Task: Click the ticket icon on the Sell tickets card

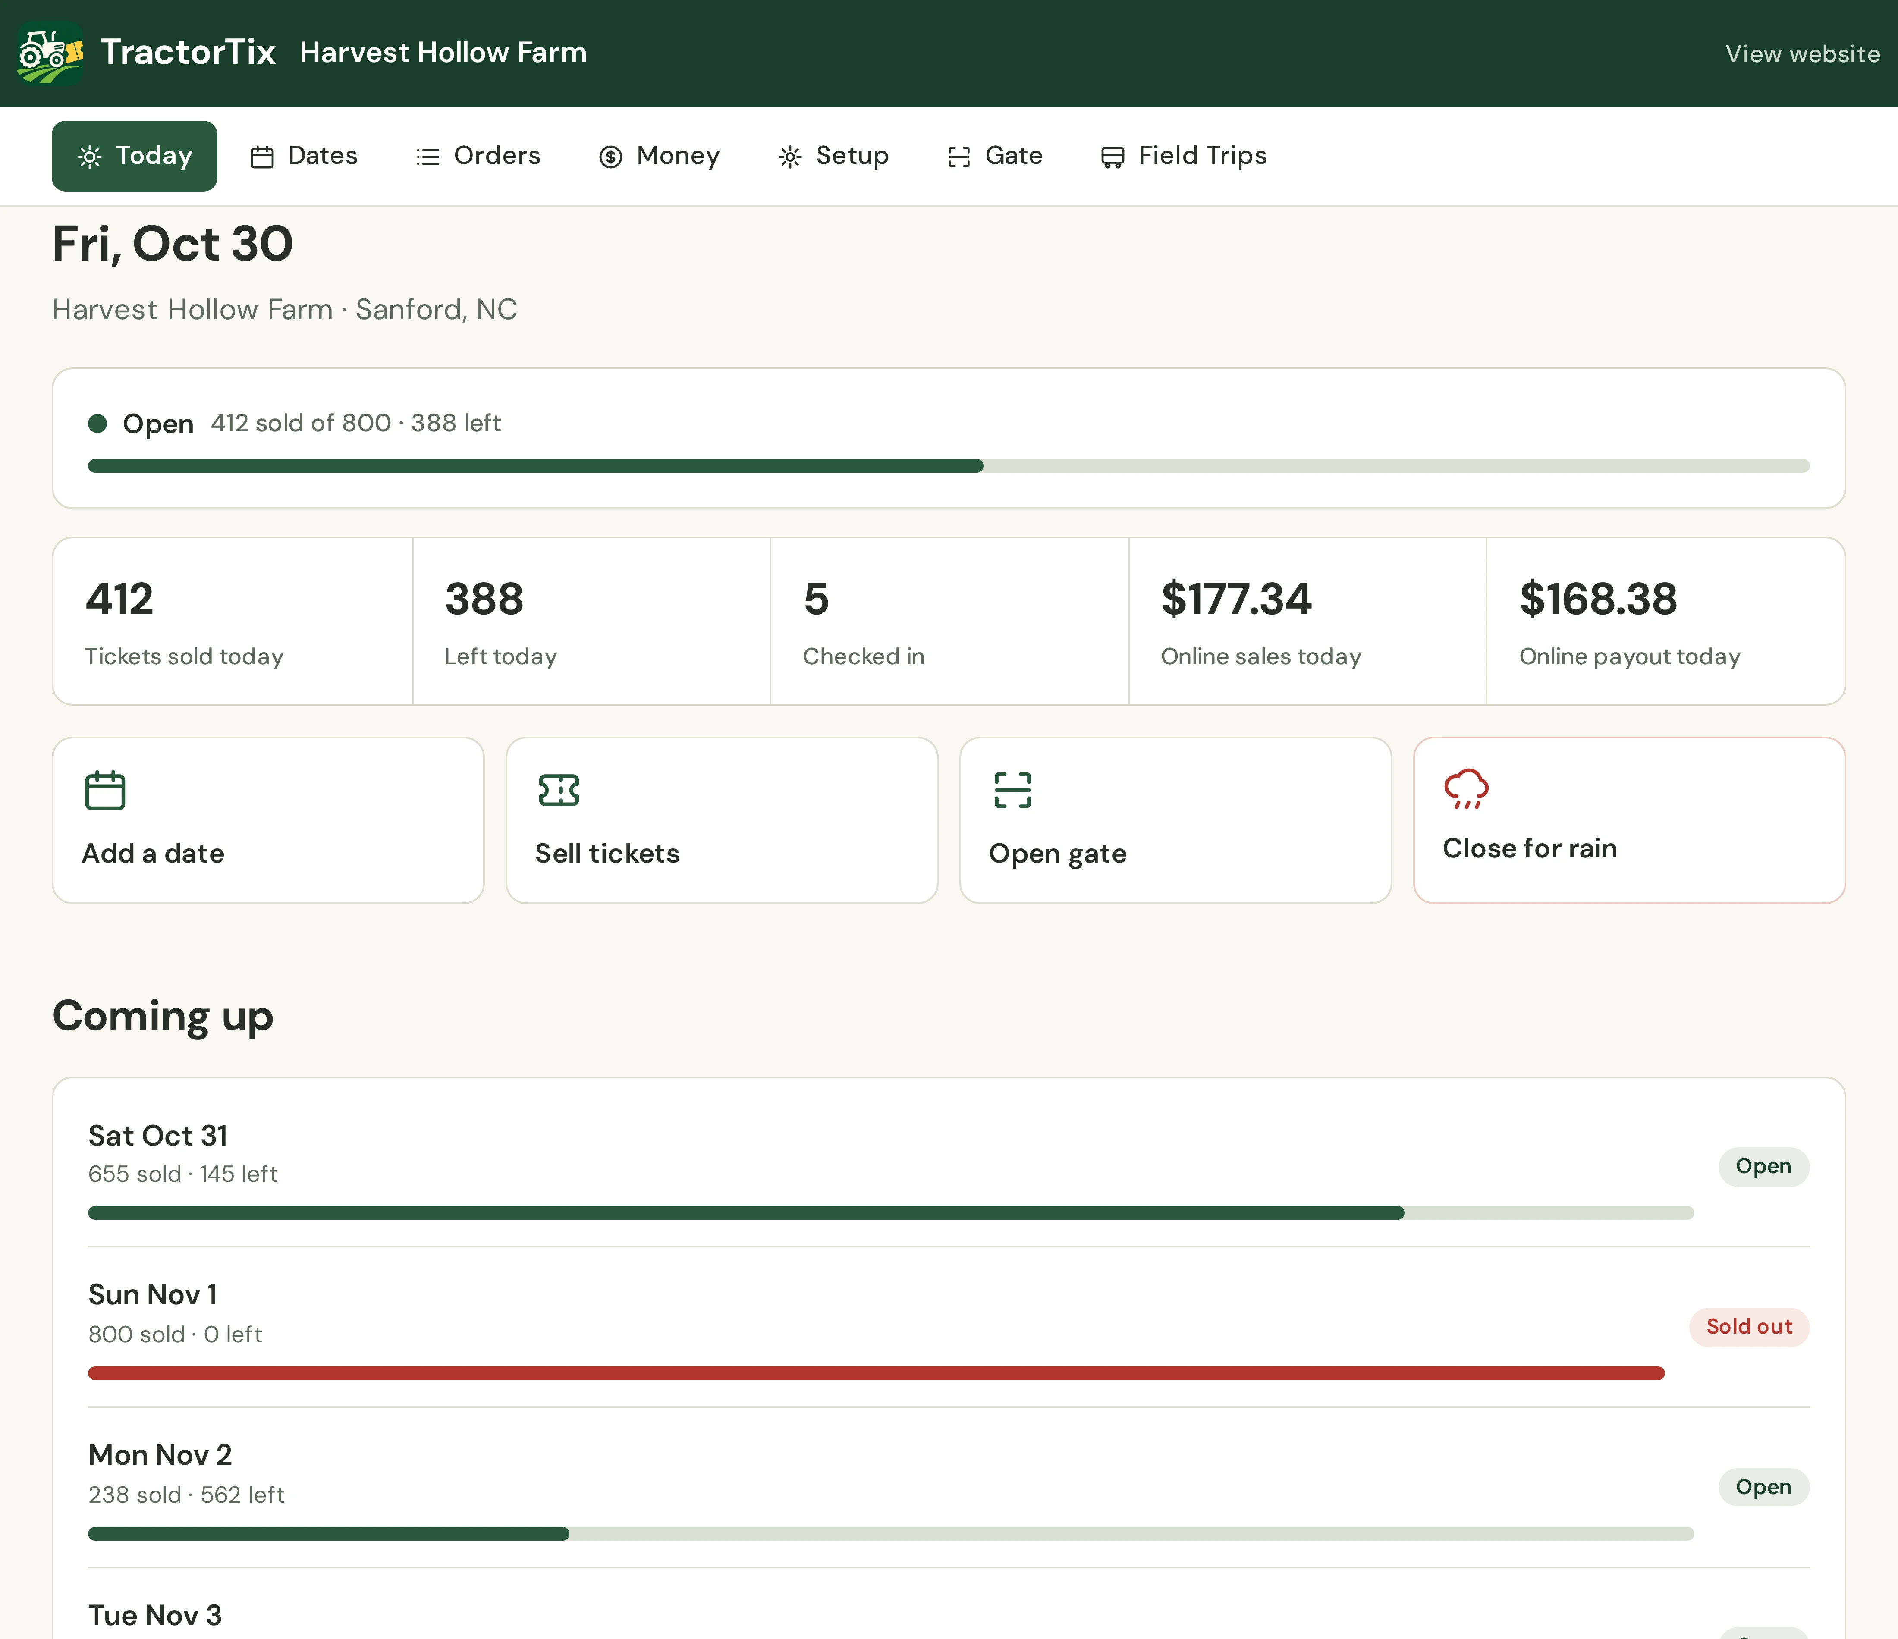Action: click(x=559, y=790)
